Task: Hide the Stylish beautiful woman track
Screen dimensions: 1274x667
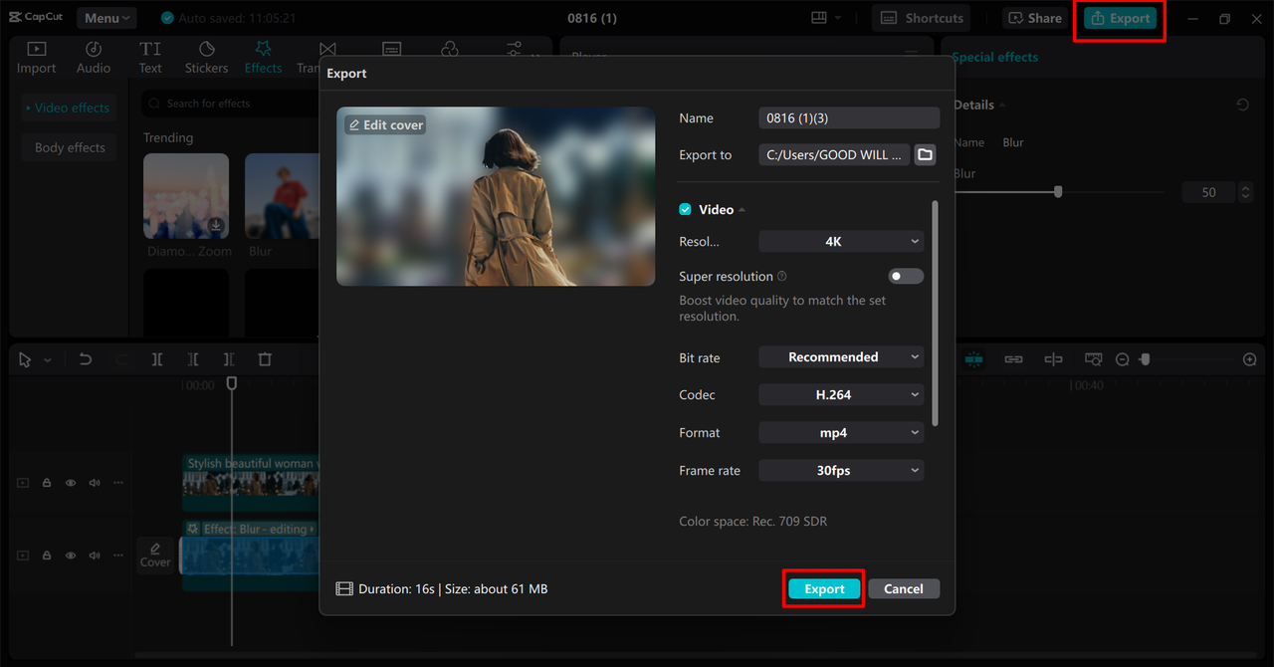Action: [71, 483]
